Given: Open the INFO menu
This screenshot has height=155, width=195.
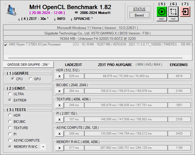Looking at the screenshot, I should click(60, 19).
